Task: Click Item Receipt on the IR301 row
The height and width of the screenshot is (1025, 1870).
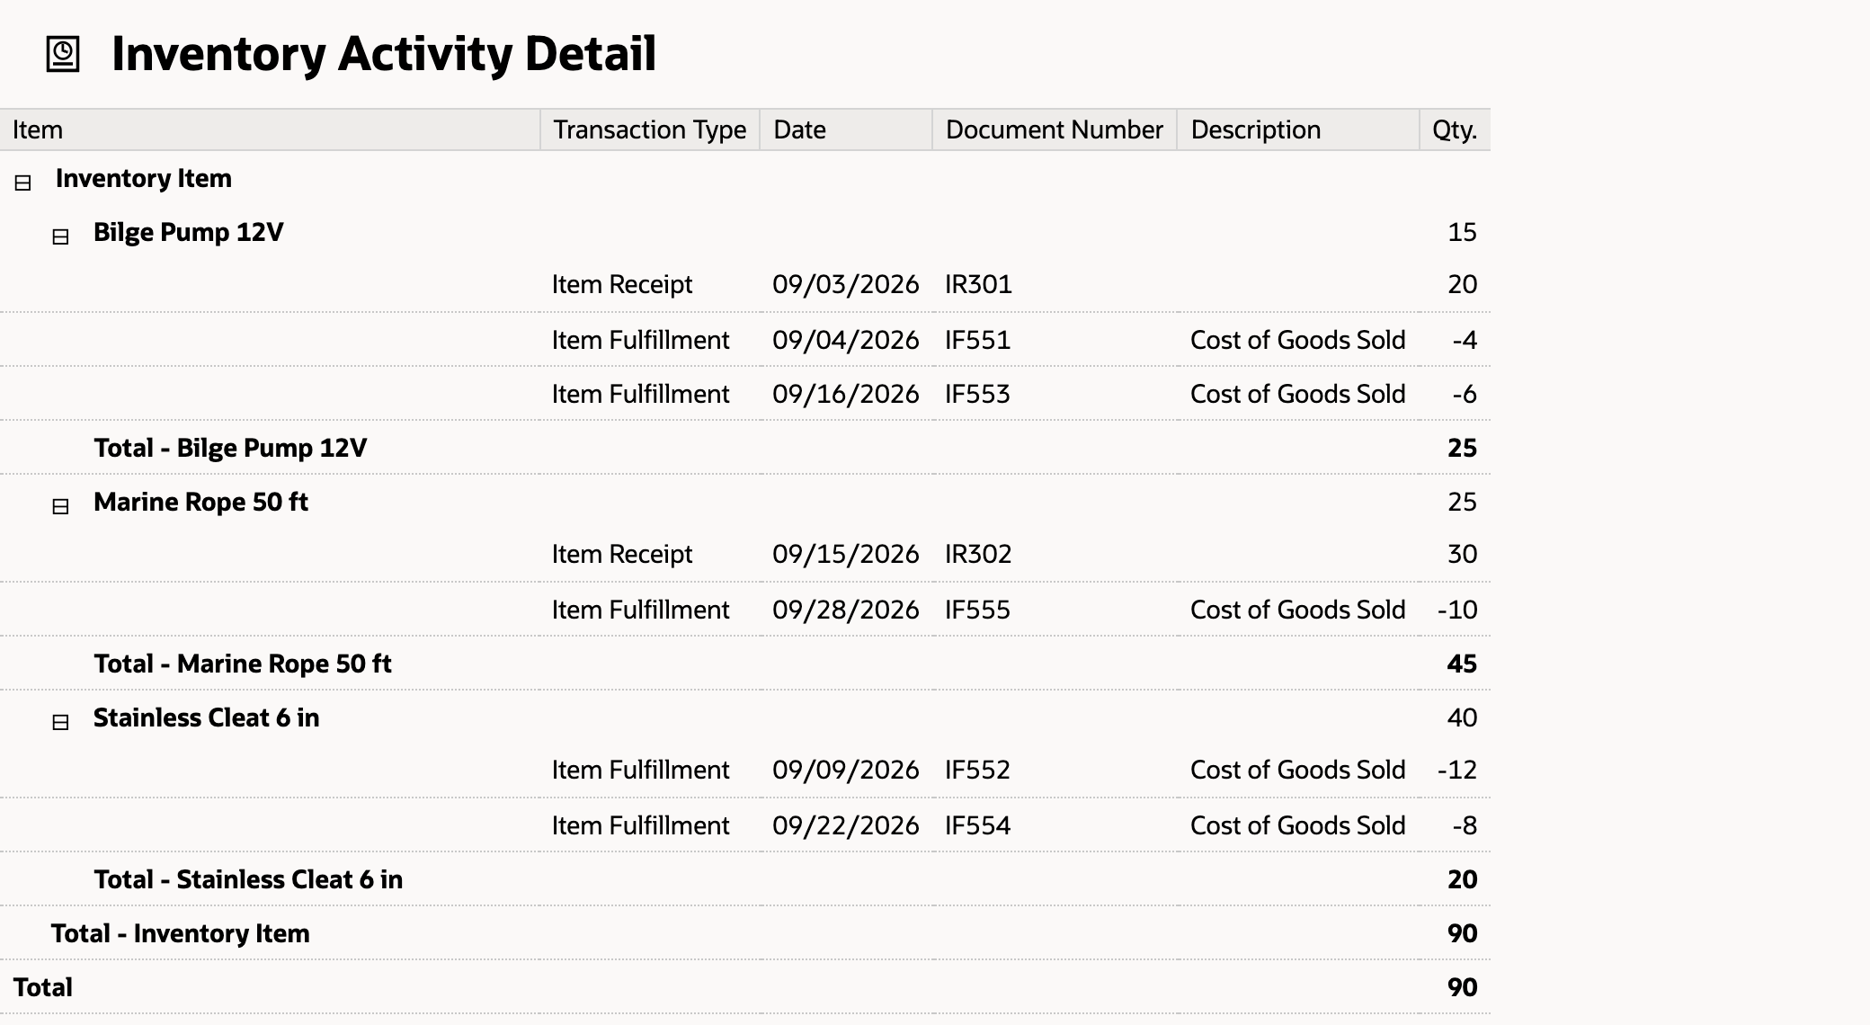Action: coord(622,284)
